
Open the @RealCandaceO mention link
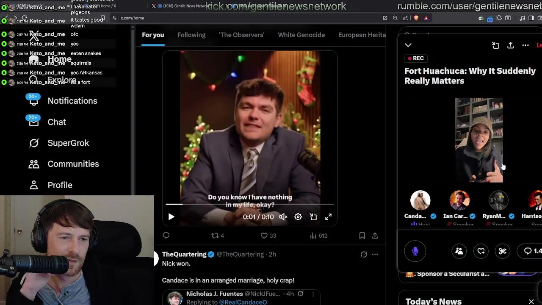[x=243, y=302]
